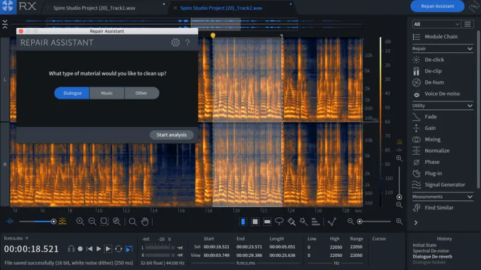This screenshot has width=481, height=270.
Task: Close the Track2.wav tab
Action: (175, 8)
